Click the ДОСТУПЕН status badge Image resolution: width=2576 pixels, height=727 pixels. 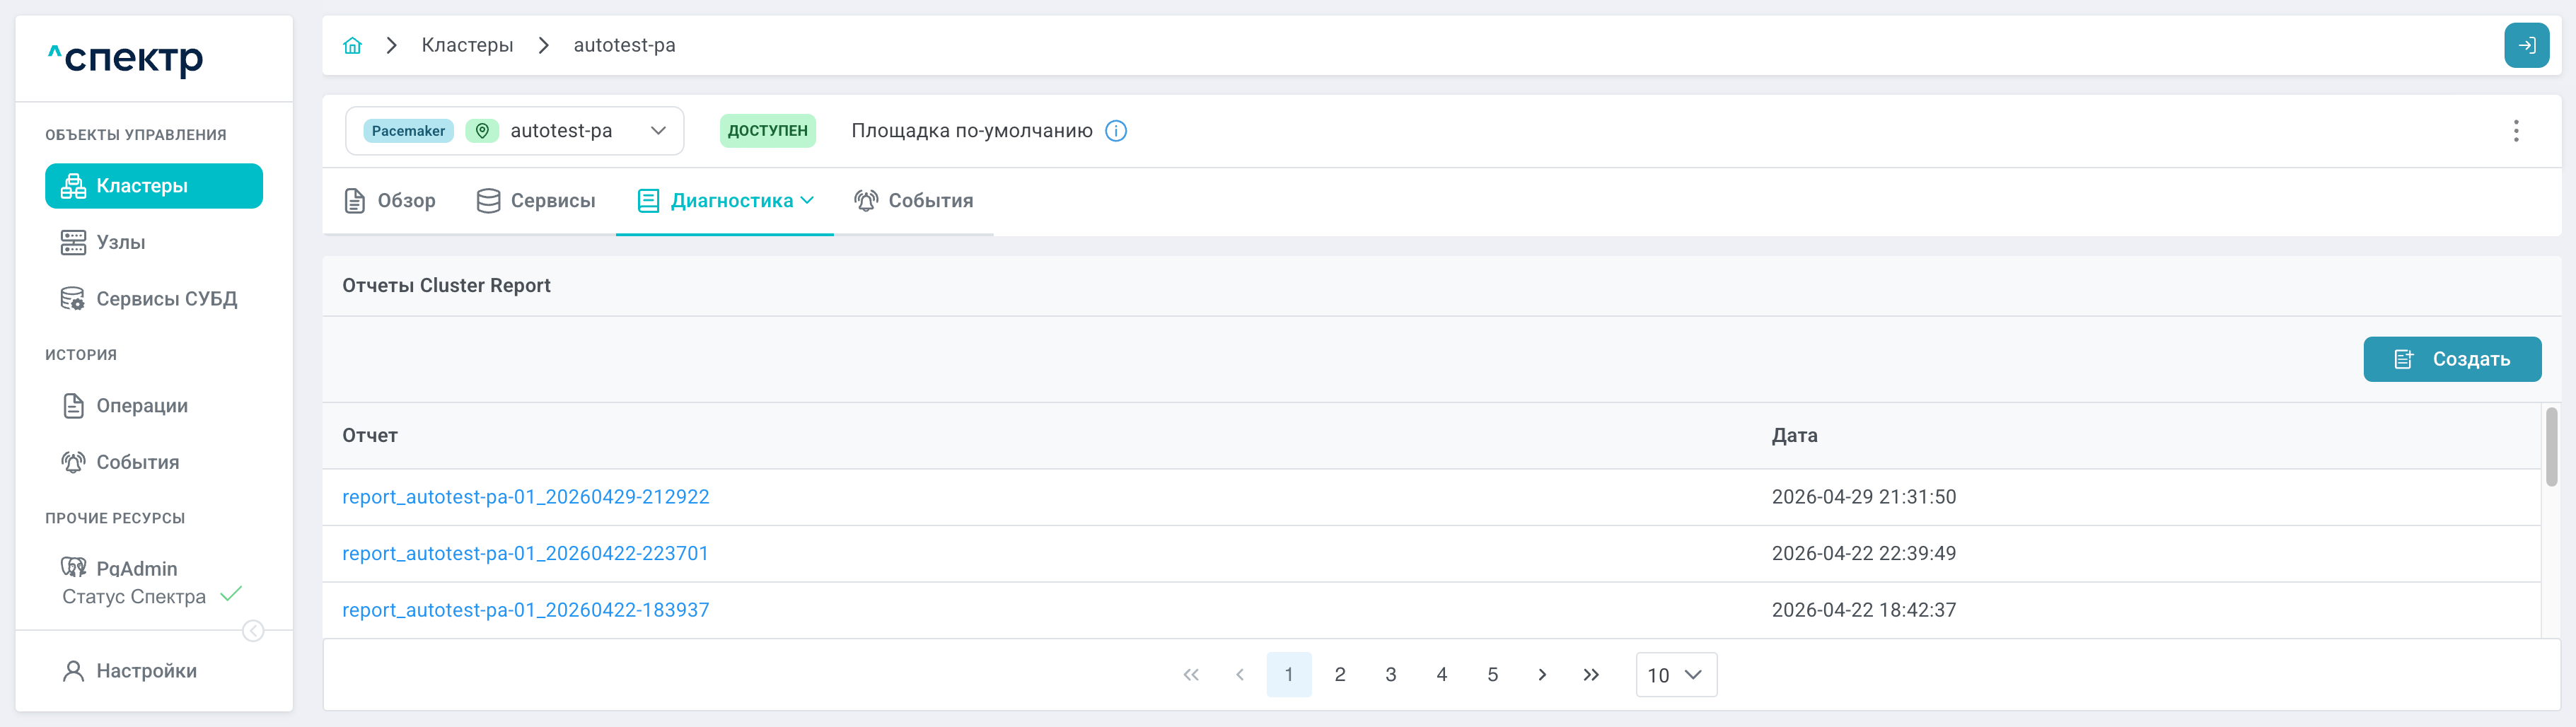pyautogui.click(x=767, y=131)
